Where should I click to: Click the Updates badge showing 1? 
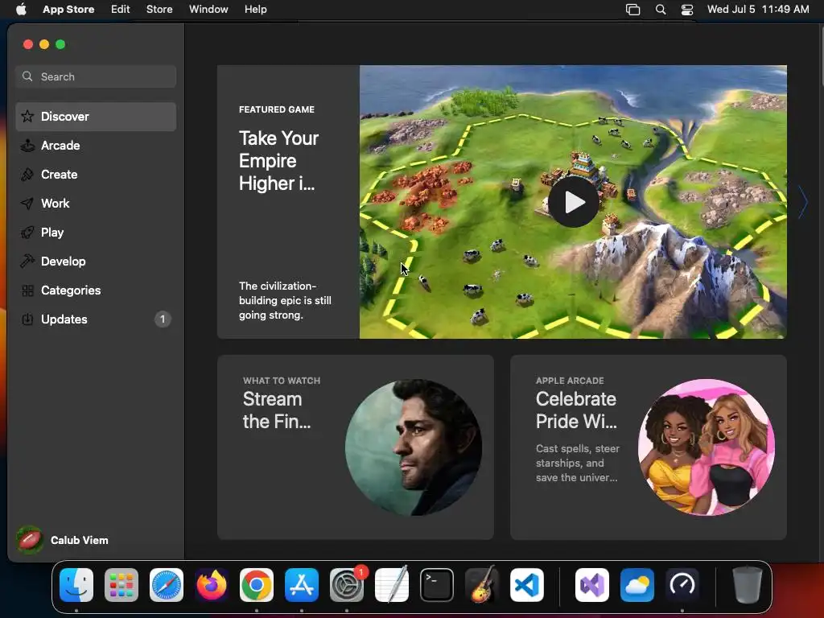(x=163, y=319)
